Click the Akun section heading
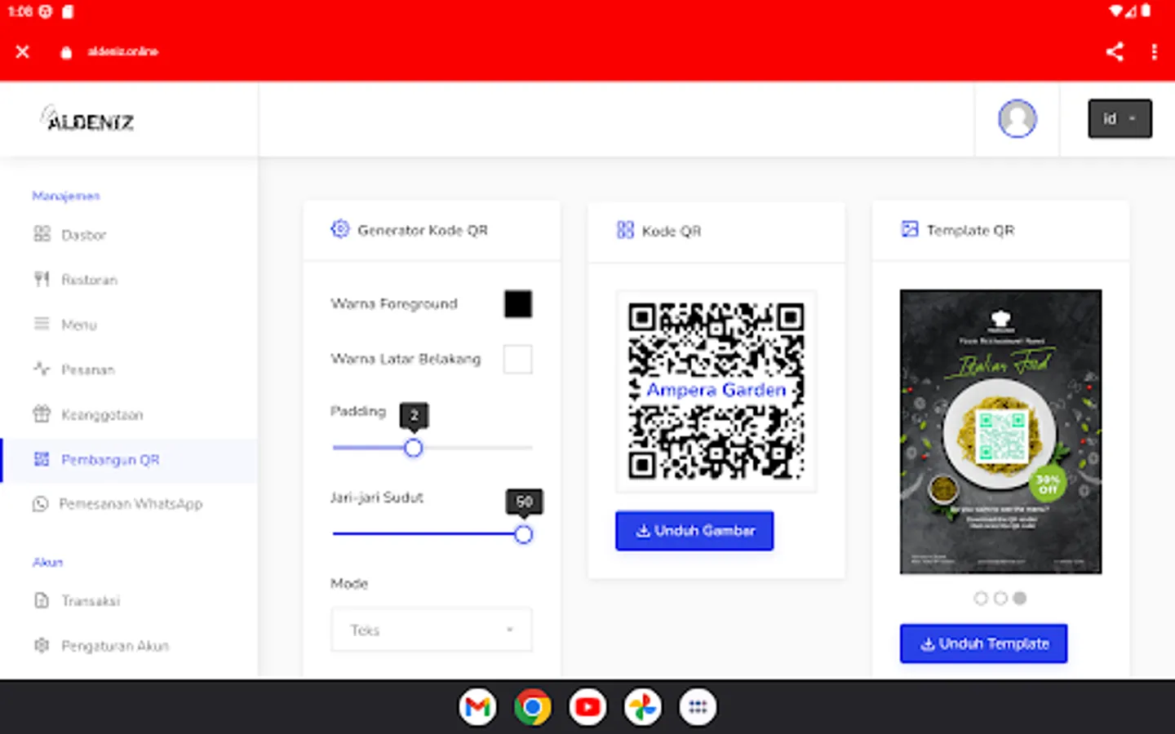 pyautogui.click(x=47, y=562)
